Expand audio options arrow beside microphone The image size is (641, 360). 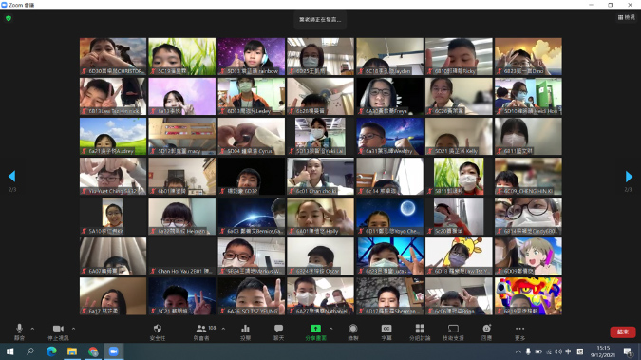coord(32,329)
